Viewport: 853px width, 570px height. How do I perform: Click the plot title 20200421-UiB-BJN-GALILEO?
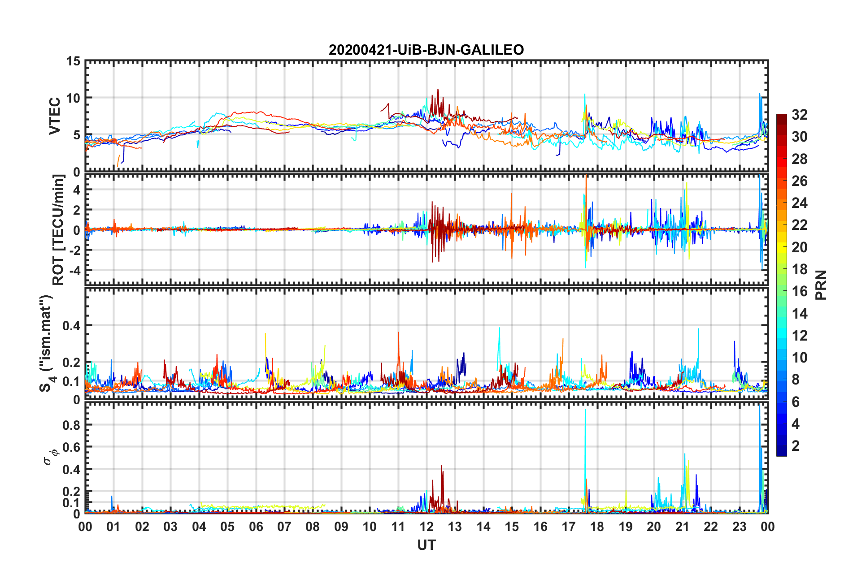tap(426, 49)
